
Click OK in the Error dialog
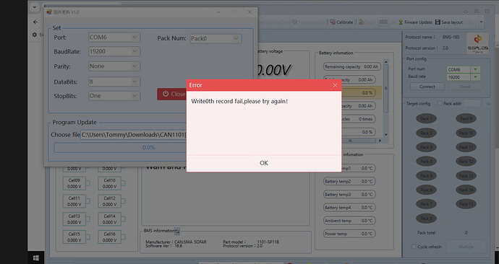tap(264, 163)
